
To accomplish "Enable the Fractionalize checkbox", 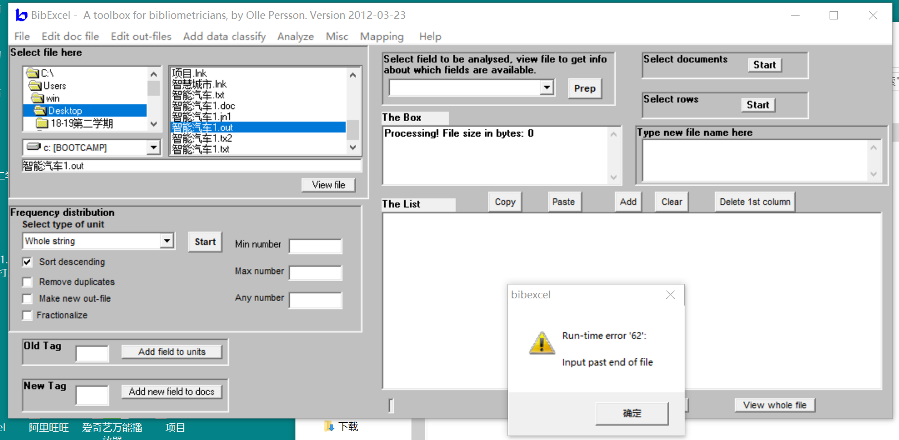I will (27, 315).
